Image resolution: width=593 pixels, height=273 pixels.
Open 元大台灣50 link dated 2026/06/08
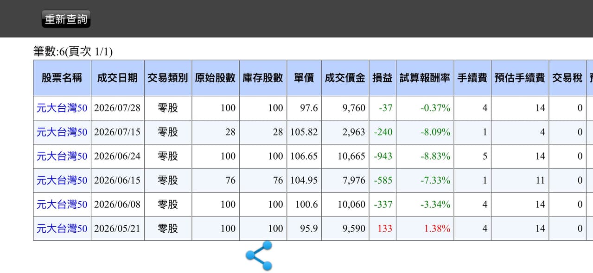[x=62, y=205]
